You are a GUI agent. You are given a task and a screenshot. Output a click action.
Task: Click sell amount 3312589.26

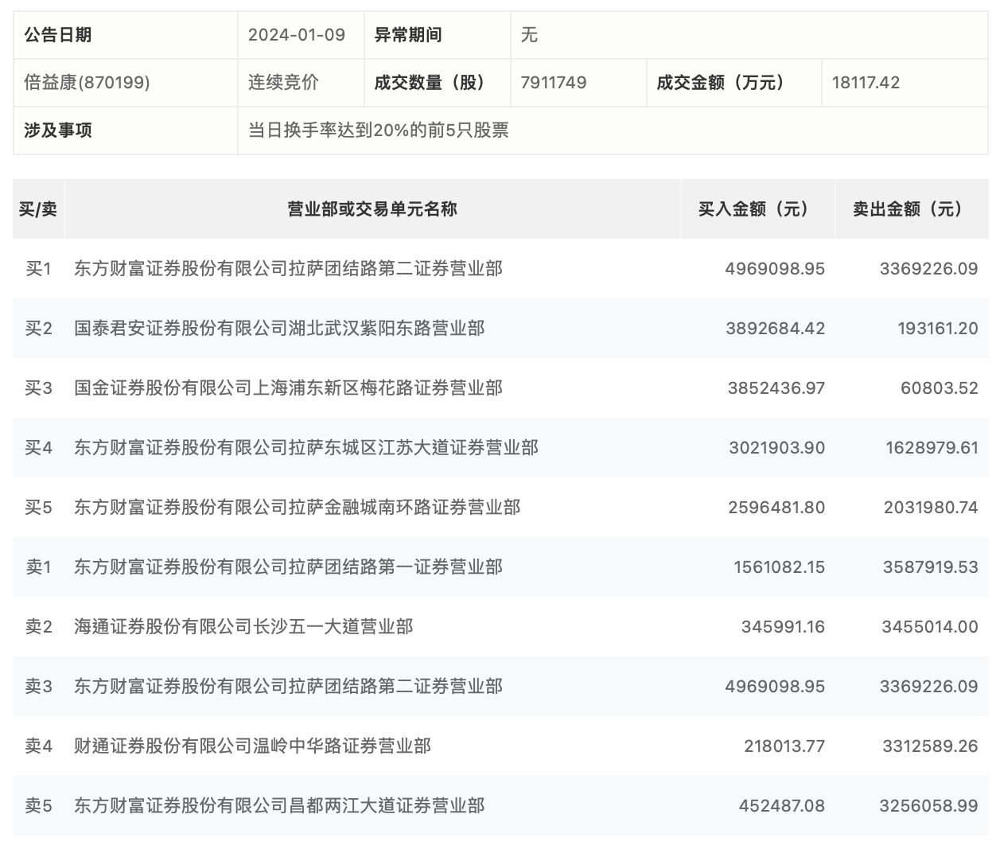pos(931,746)
